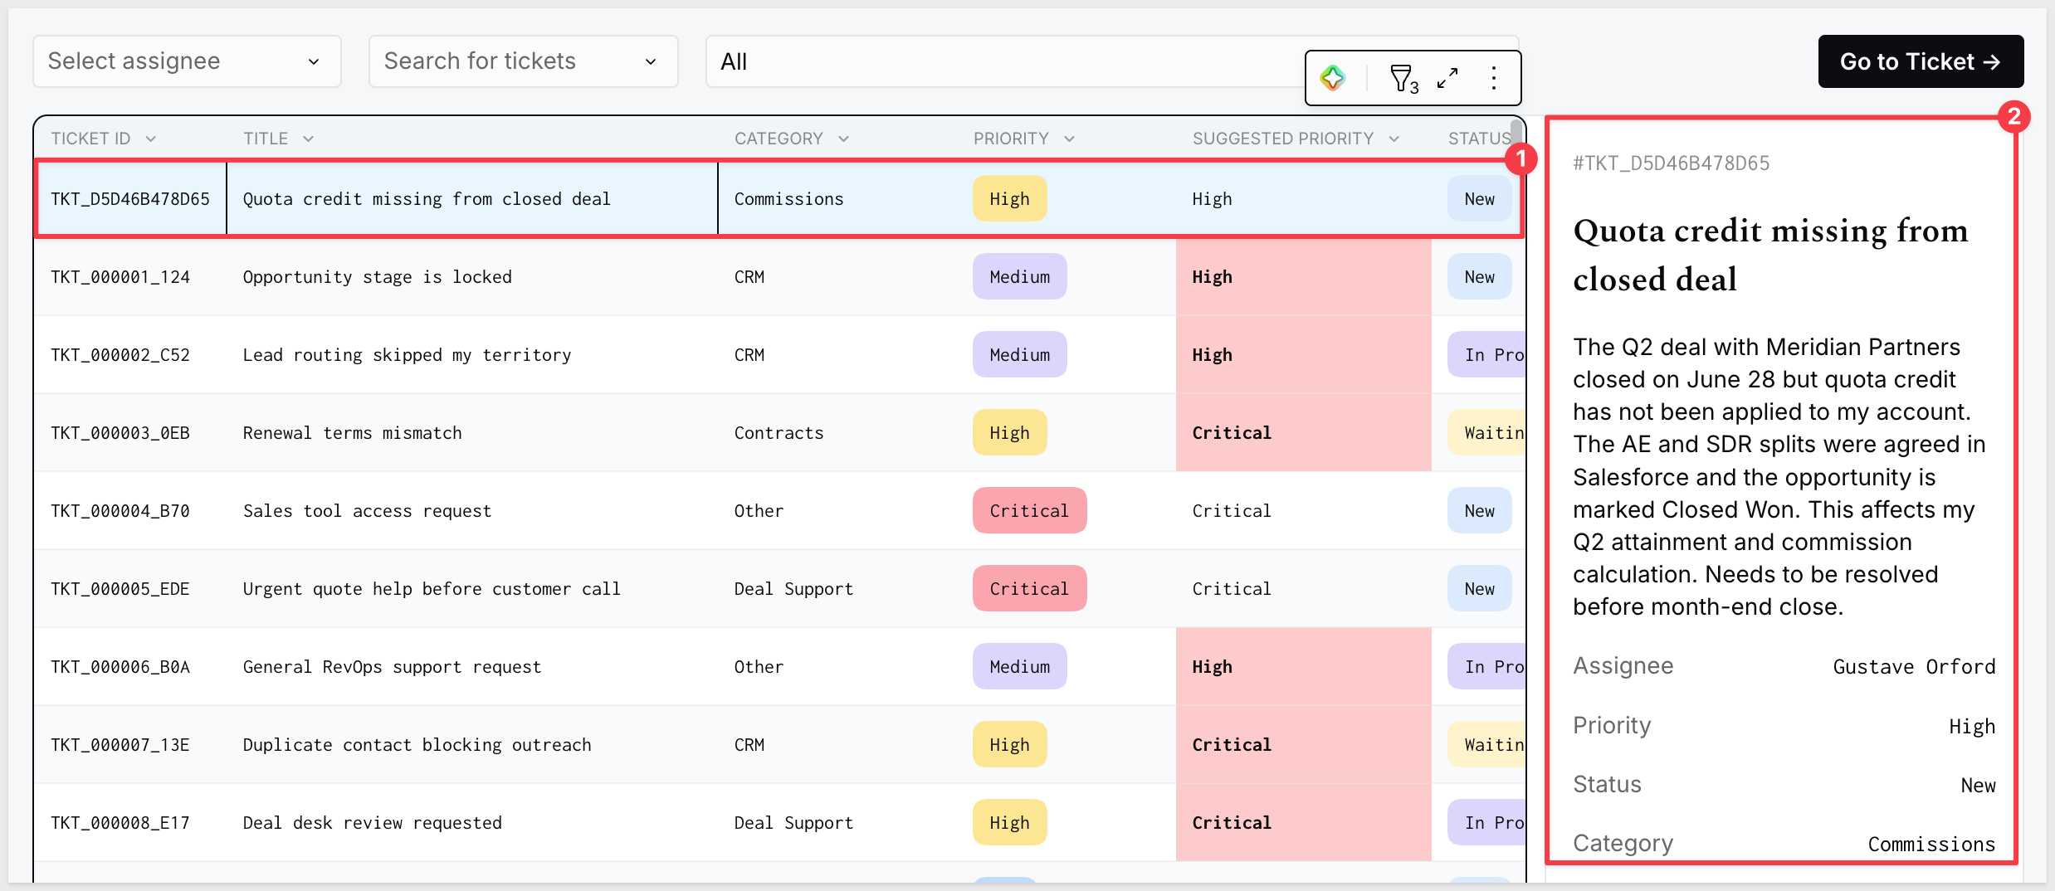Click the Critical priority badge for Sales tool access
The width and height of the screenshot is (2055, 891).
[x=1029, y=510]
